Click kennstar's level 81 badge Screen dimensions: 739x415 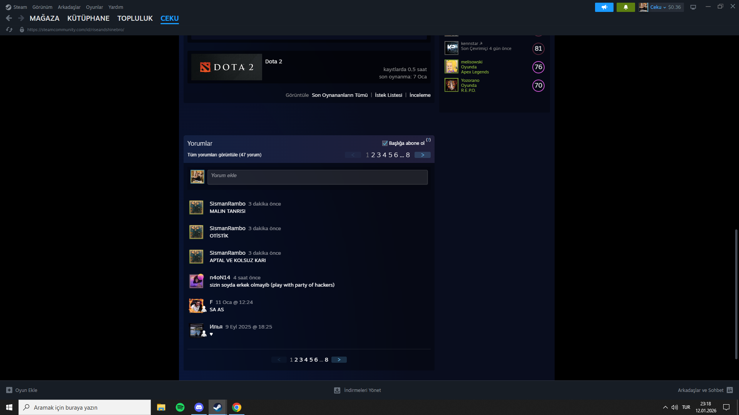tap(538, 48)
